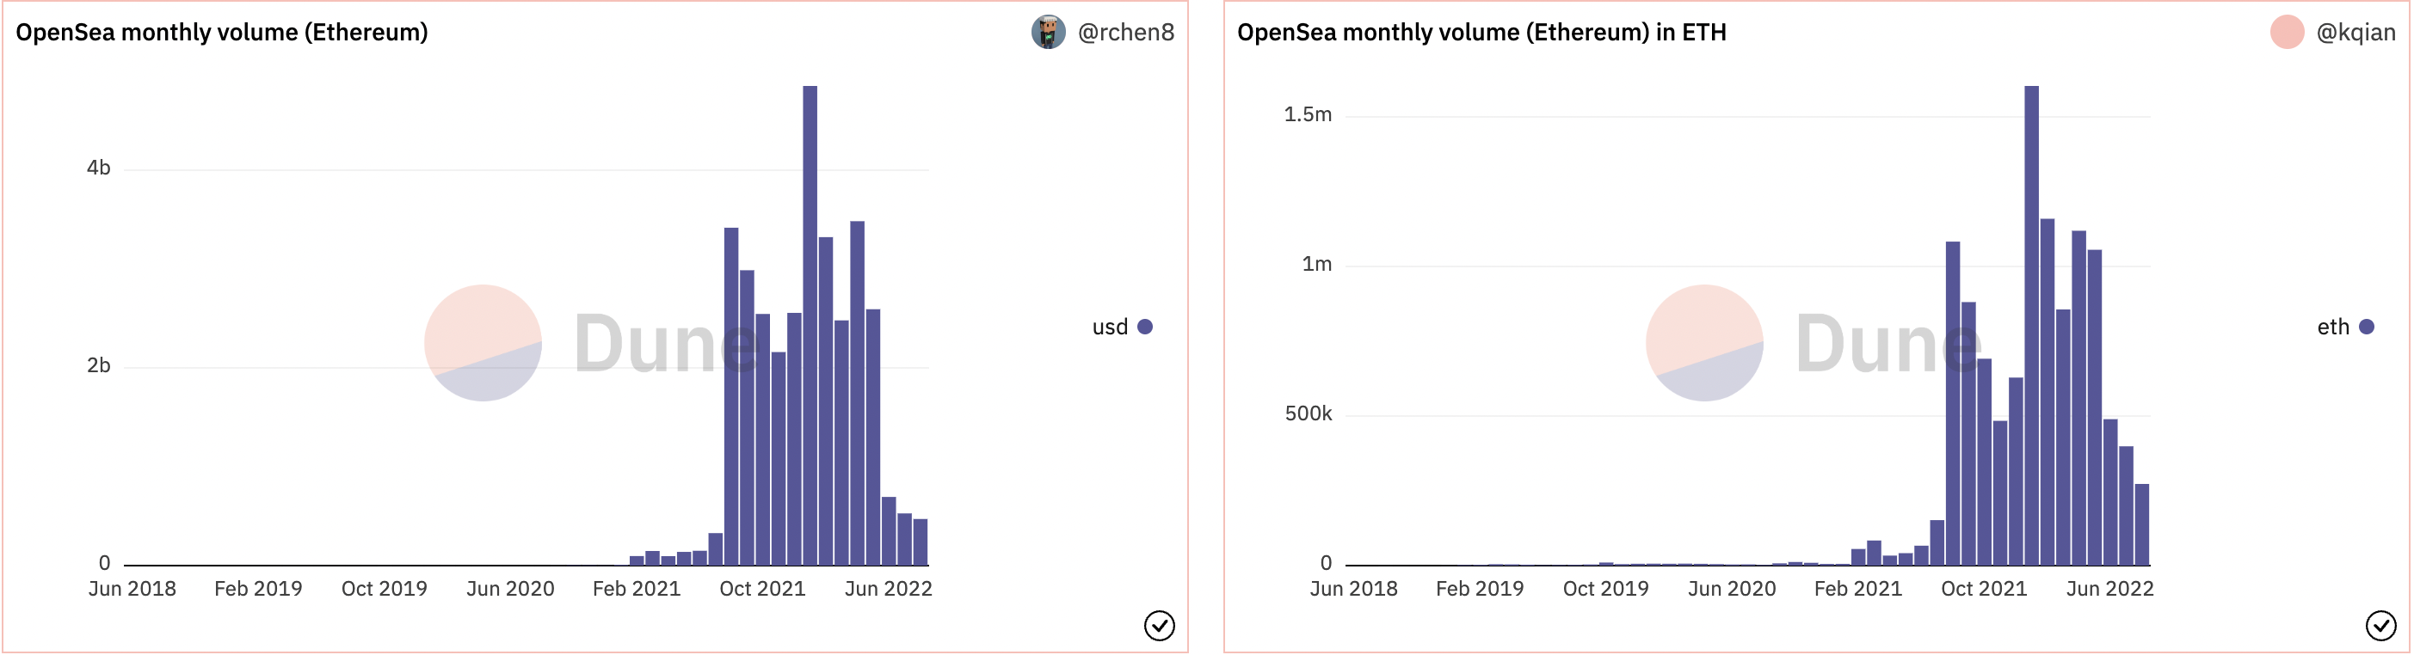Click the verified checkmark icon on ETH chart

click(x=2381, y=625)
